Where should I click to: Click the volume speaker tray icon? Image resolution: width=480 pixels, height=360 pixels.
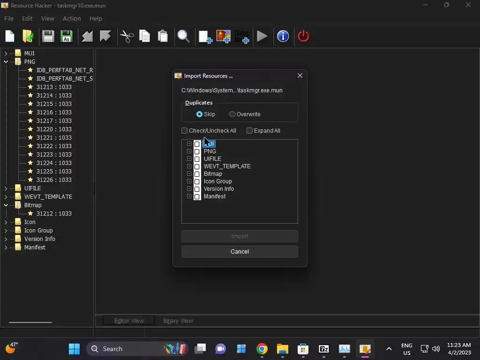tap(435, 349)
